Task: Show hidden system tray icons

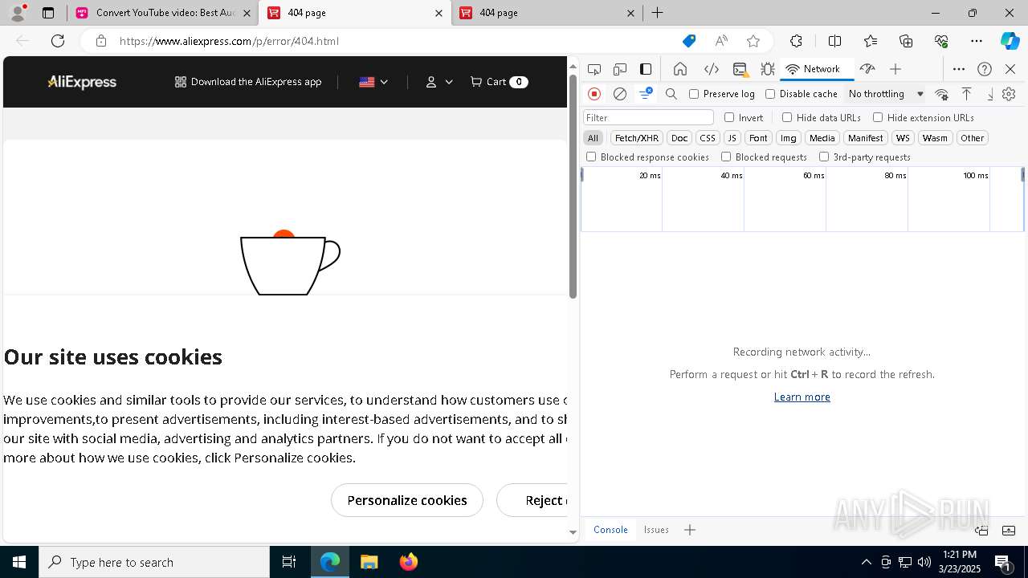Action: (x=866, y=562)
